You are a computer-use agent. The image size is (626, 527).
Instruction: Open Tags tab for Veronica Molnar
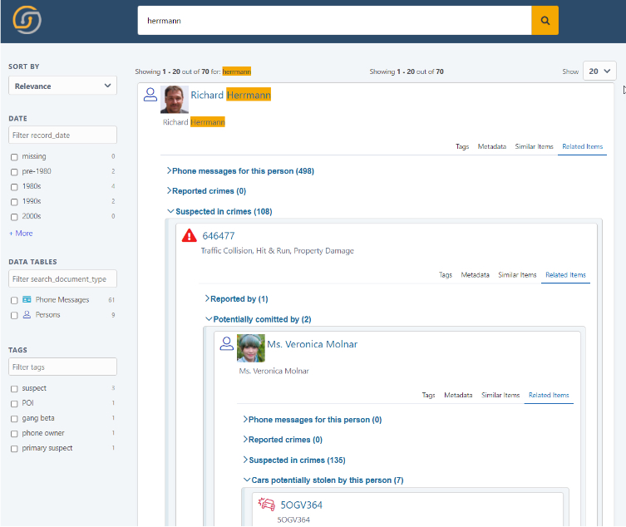coord(428,396)
